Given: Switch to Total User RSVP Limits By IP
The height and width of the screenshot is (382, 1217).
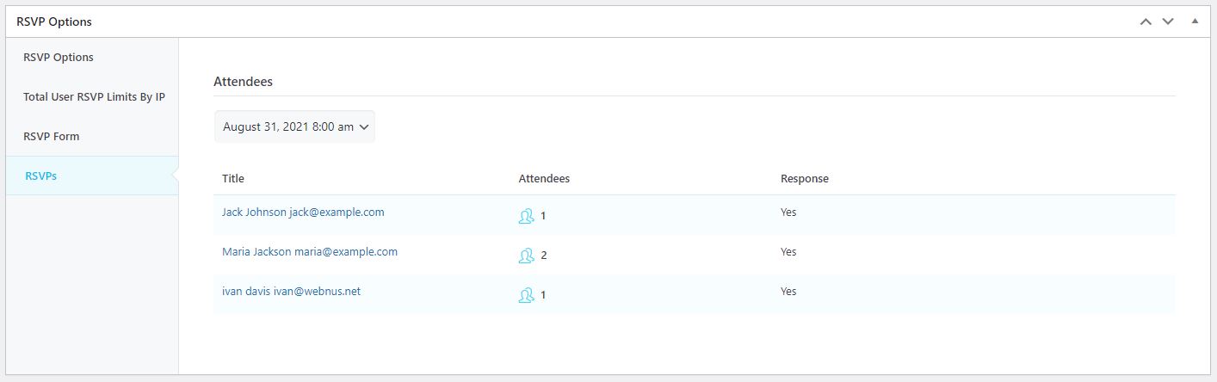Looking at the screenshot, I should [94, 97].
